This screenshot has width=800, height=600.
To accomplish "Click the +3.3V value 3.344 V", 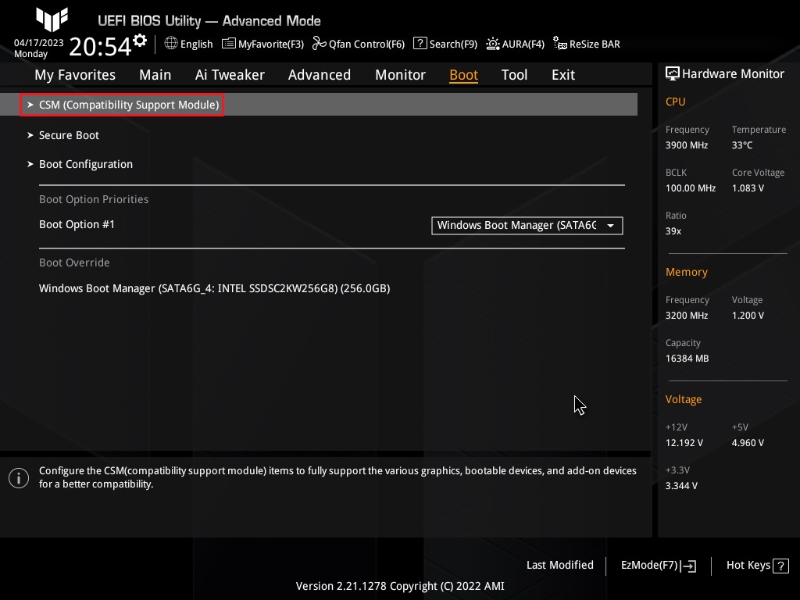I will 681,486.
